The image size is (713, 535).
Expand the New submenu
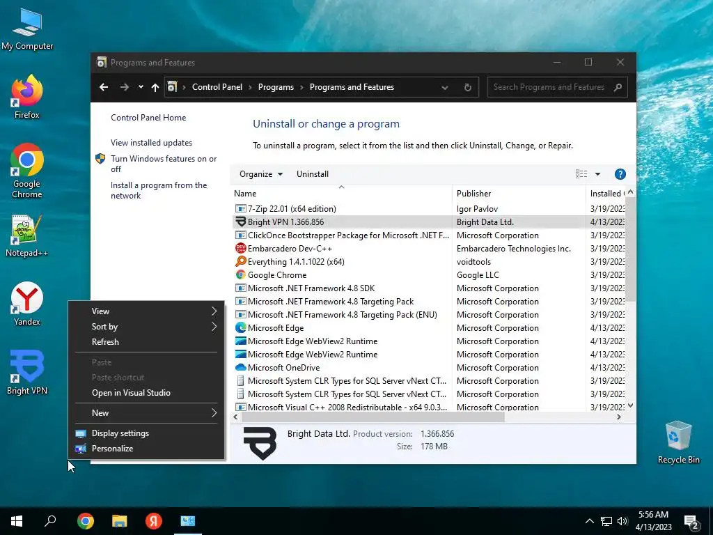click(146, 413)
